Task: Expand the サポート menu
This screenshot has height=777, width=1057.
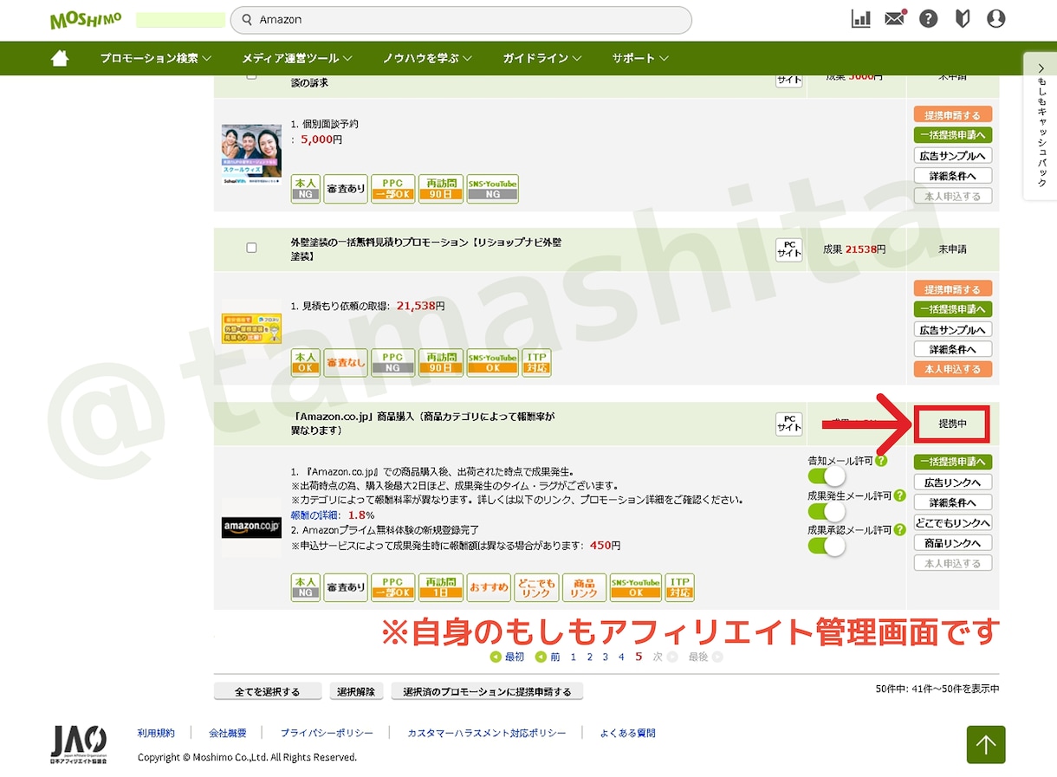Action: tap(640, 58)
